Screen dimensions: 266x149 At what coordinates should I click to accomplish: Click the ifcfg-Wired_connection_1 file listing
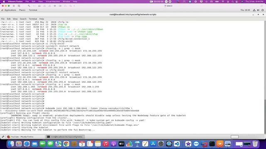[x=45, y=39]
